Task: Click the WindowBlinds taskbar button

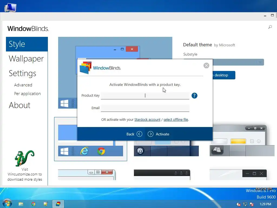Action: (x=58, y=204)
